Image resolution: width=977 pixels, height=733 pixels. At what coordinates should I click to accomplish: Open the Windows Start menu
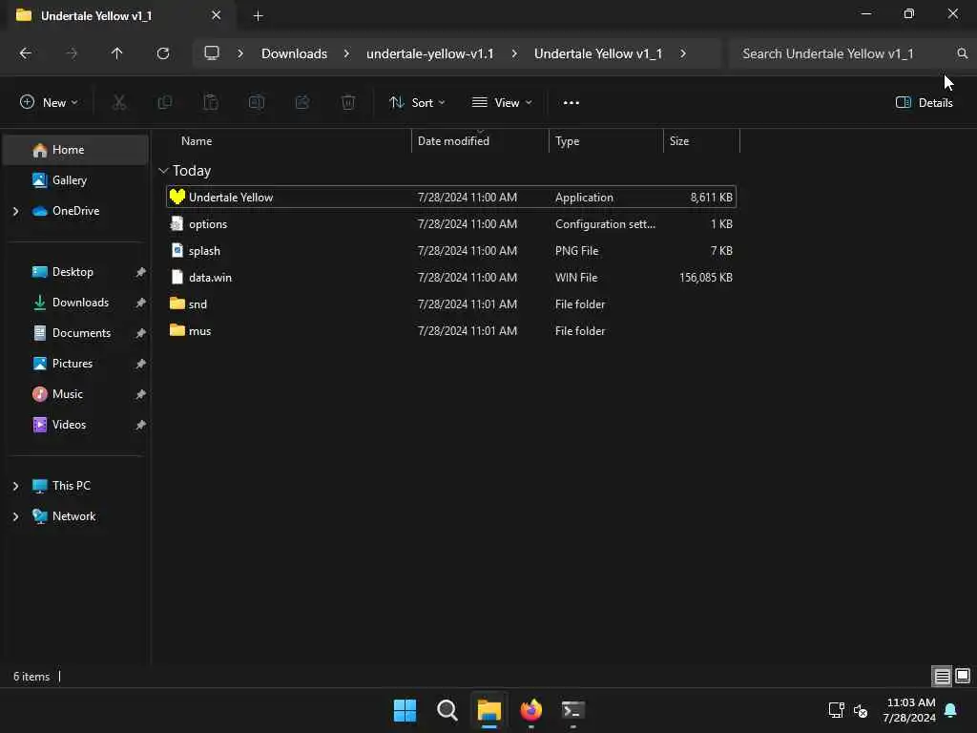click(x=405, y=710)
